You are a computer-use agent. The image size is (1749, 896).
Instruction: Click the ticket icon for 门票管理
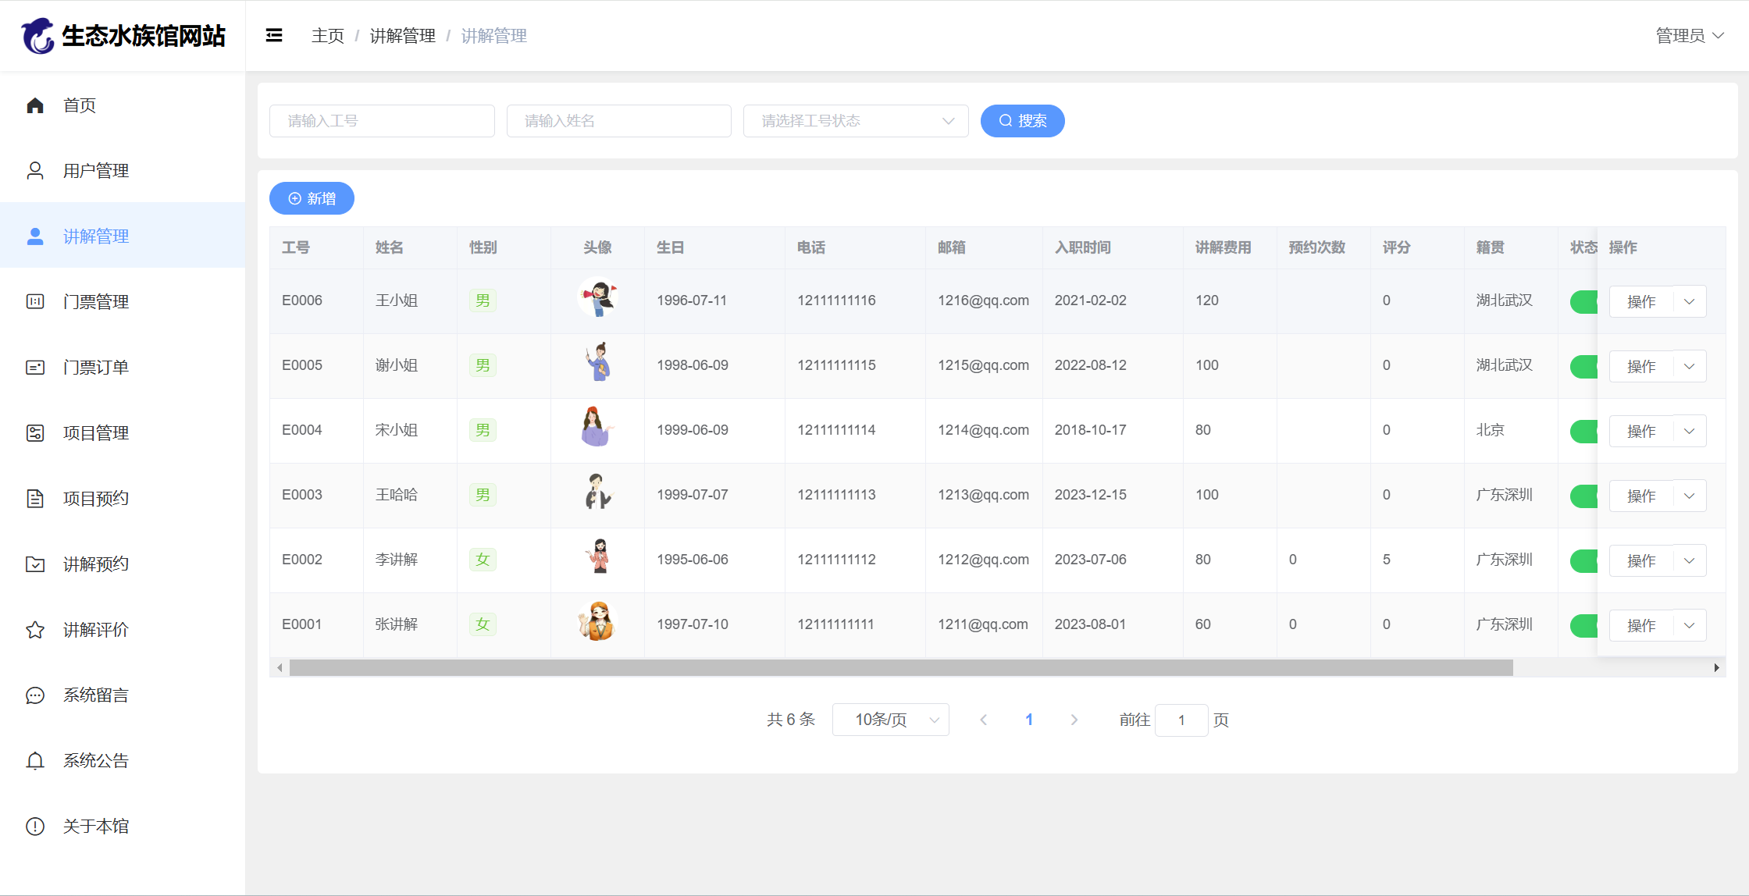(35, 301)
